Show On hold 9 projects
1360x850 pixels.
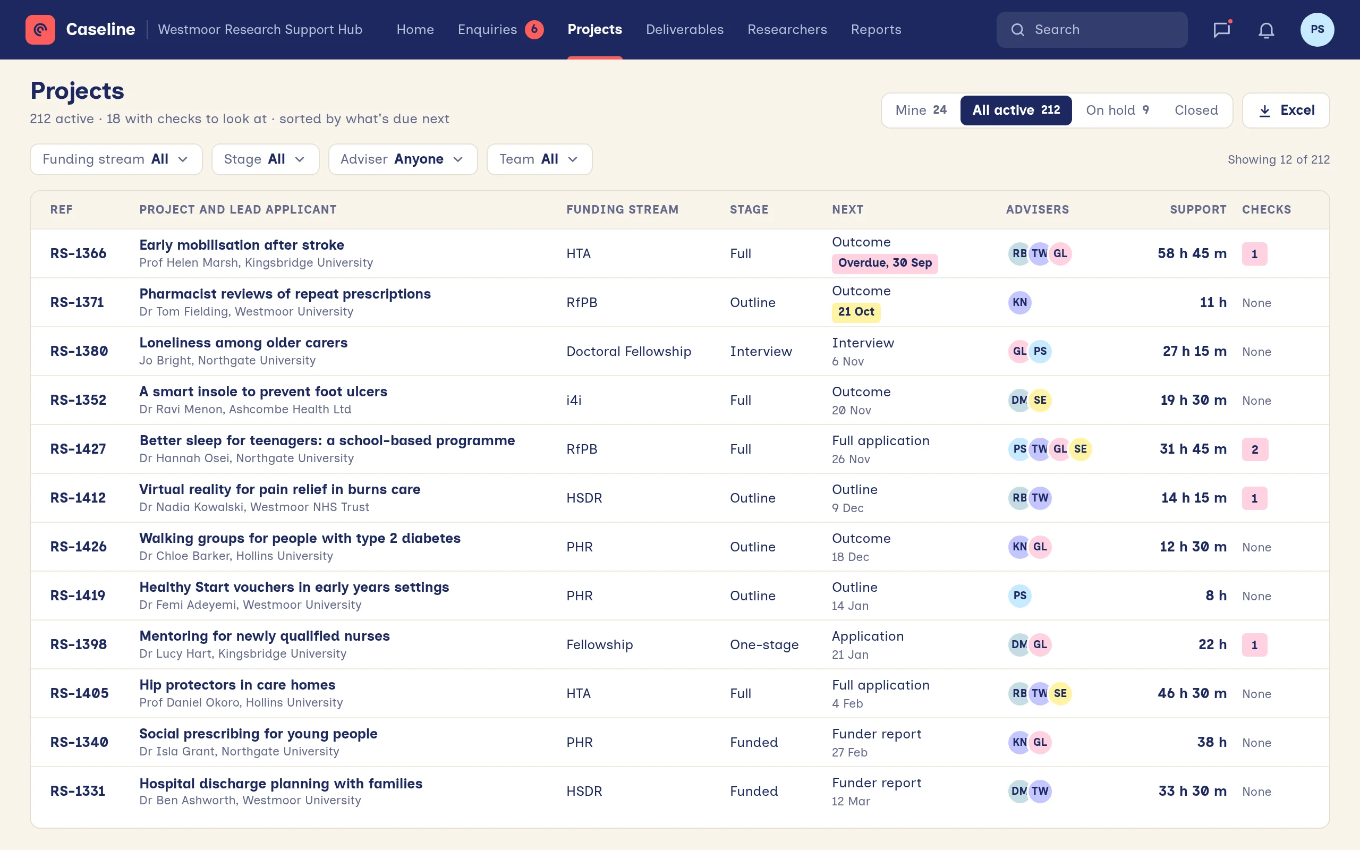coord(1117,110)
